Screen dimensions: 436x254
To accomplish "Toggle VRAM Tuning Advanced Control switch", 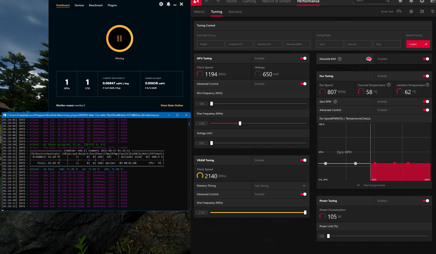I will point(303,194).
